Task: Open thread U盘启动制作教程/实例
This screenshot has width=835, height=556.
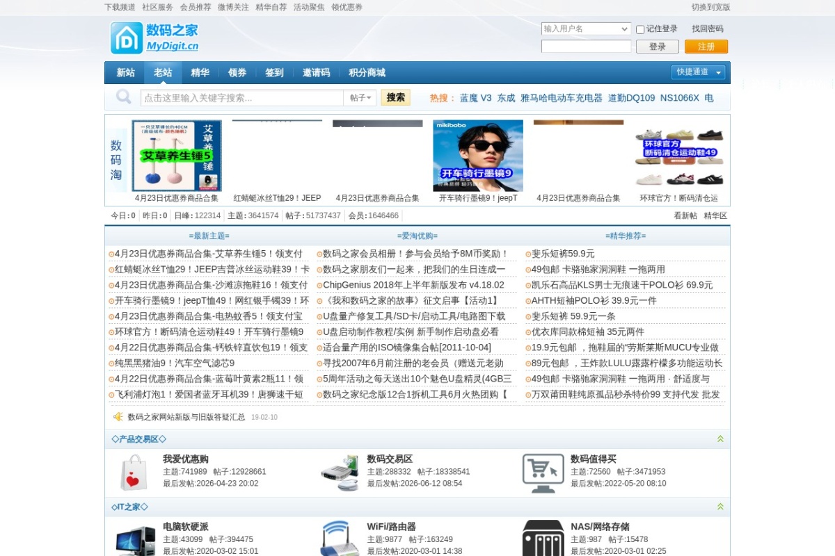Action: point(411,332)
